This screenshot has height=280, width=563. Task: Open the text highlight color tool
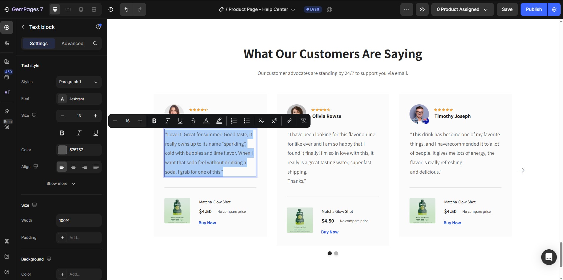(x=219, y=121)
